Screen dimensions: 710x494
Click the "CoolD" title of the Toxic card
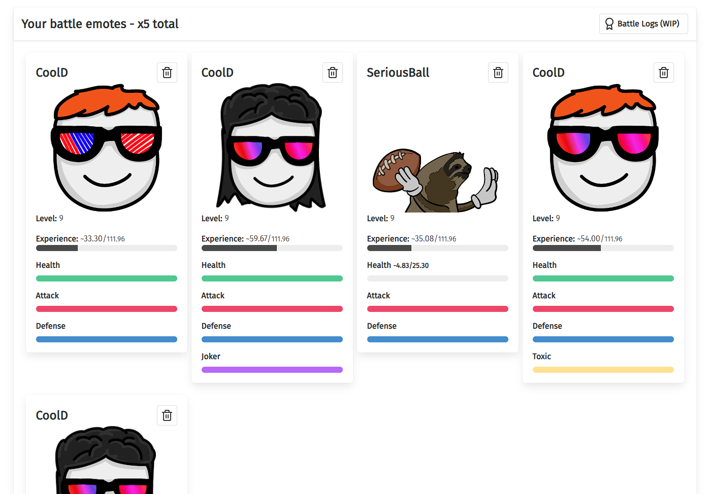point(548,73)
